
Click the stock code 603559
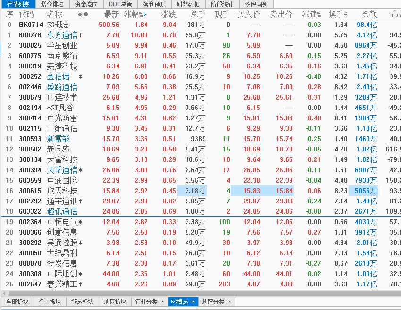30,180
